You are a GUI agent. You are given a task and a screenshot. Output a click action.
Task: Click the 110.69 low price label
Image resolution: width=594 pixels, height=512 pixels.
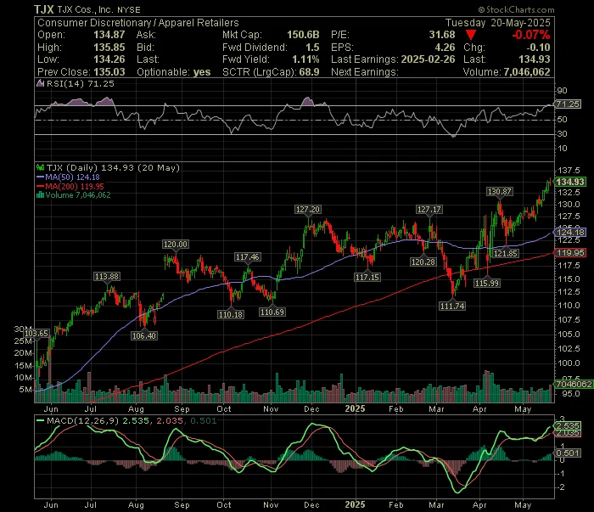272,312
